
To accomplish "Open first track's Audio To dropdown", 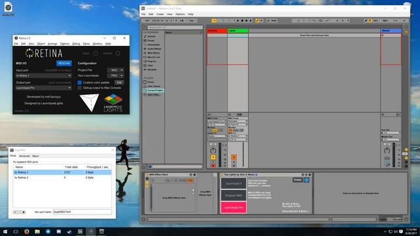I will click(x=217, y=136).
